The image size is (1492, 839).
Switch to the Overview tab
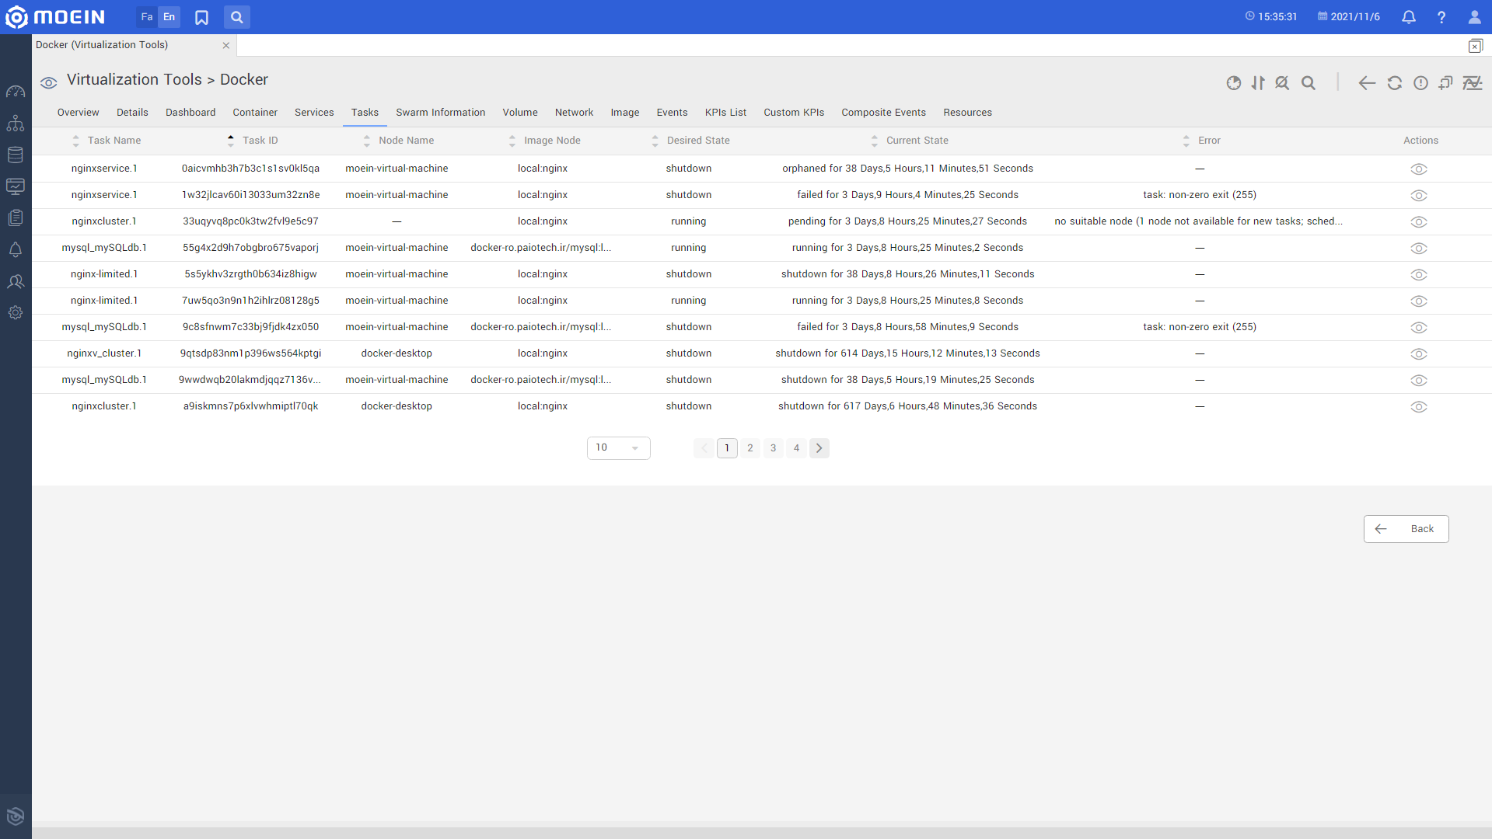(x=78, y=113)
